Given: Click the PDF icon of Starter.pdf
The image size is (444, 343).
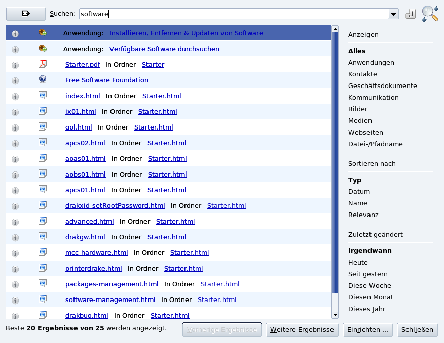Looking at the screenshot, I should click(43, 64).
